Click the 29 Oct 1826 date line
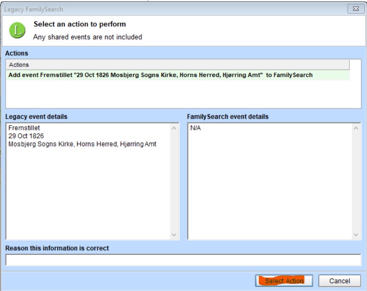Screen dimensions: 367x291 (x=26, y=136)
